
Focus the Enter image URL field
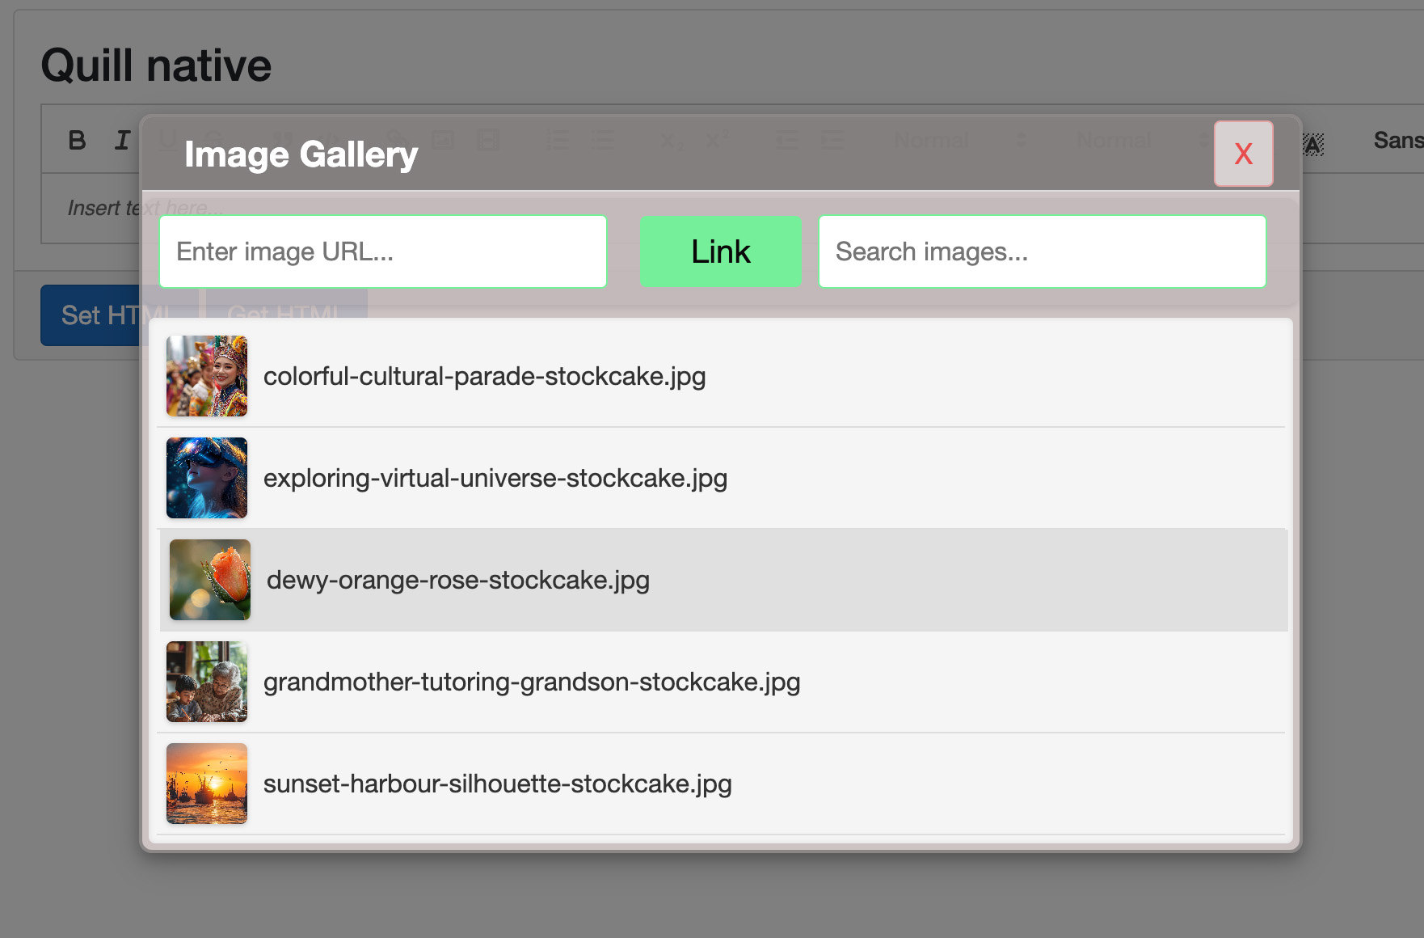383,251
